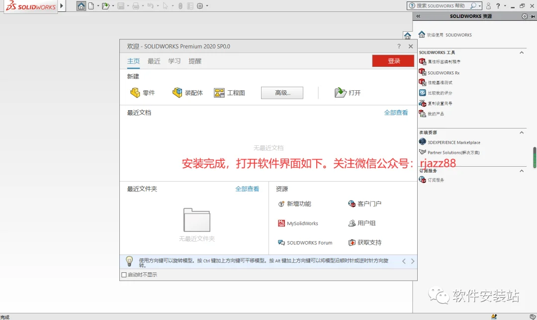Image resolution: width=537 pixels, height=320 pixels.
Task: Open the MySolidWorks resource
Action: 298,223
